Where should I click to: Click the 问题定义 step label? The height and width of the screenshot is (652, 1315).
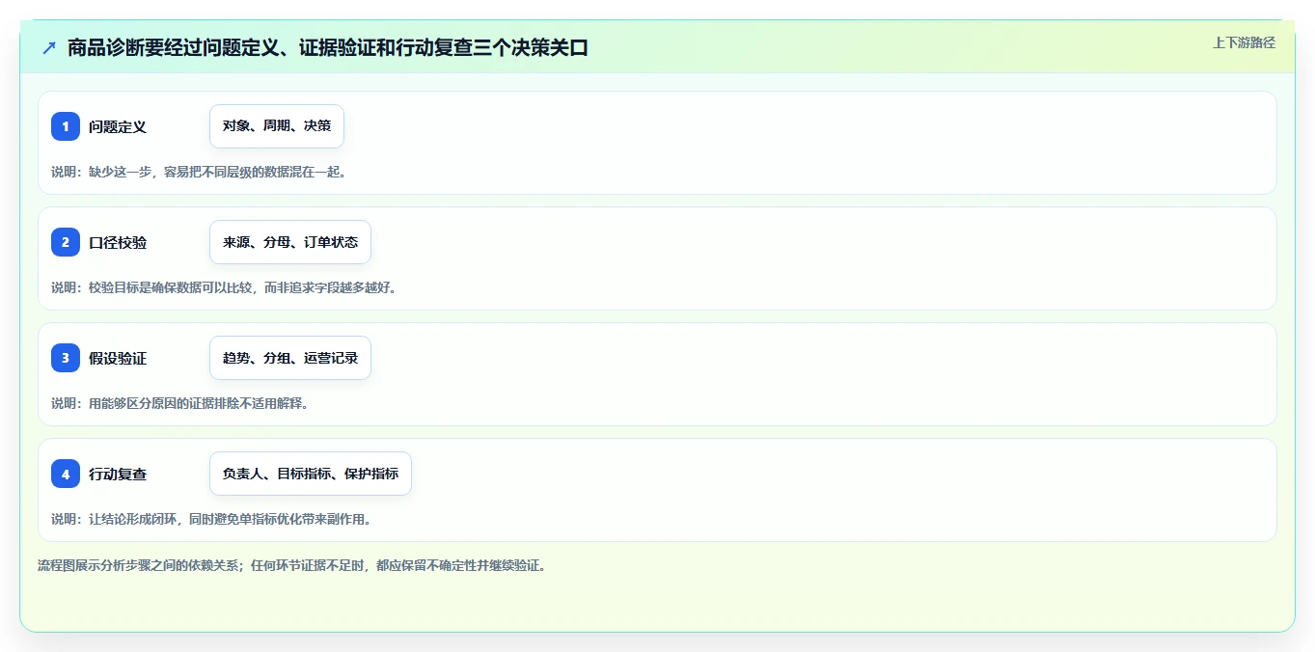(118, 126)
